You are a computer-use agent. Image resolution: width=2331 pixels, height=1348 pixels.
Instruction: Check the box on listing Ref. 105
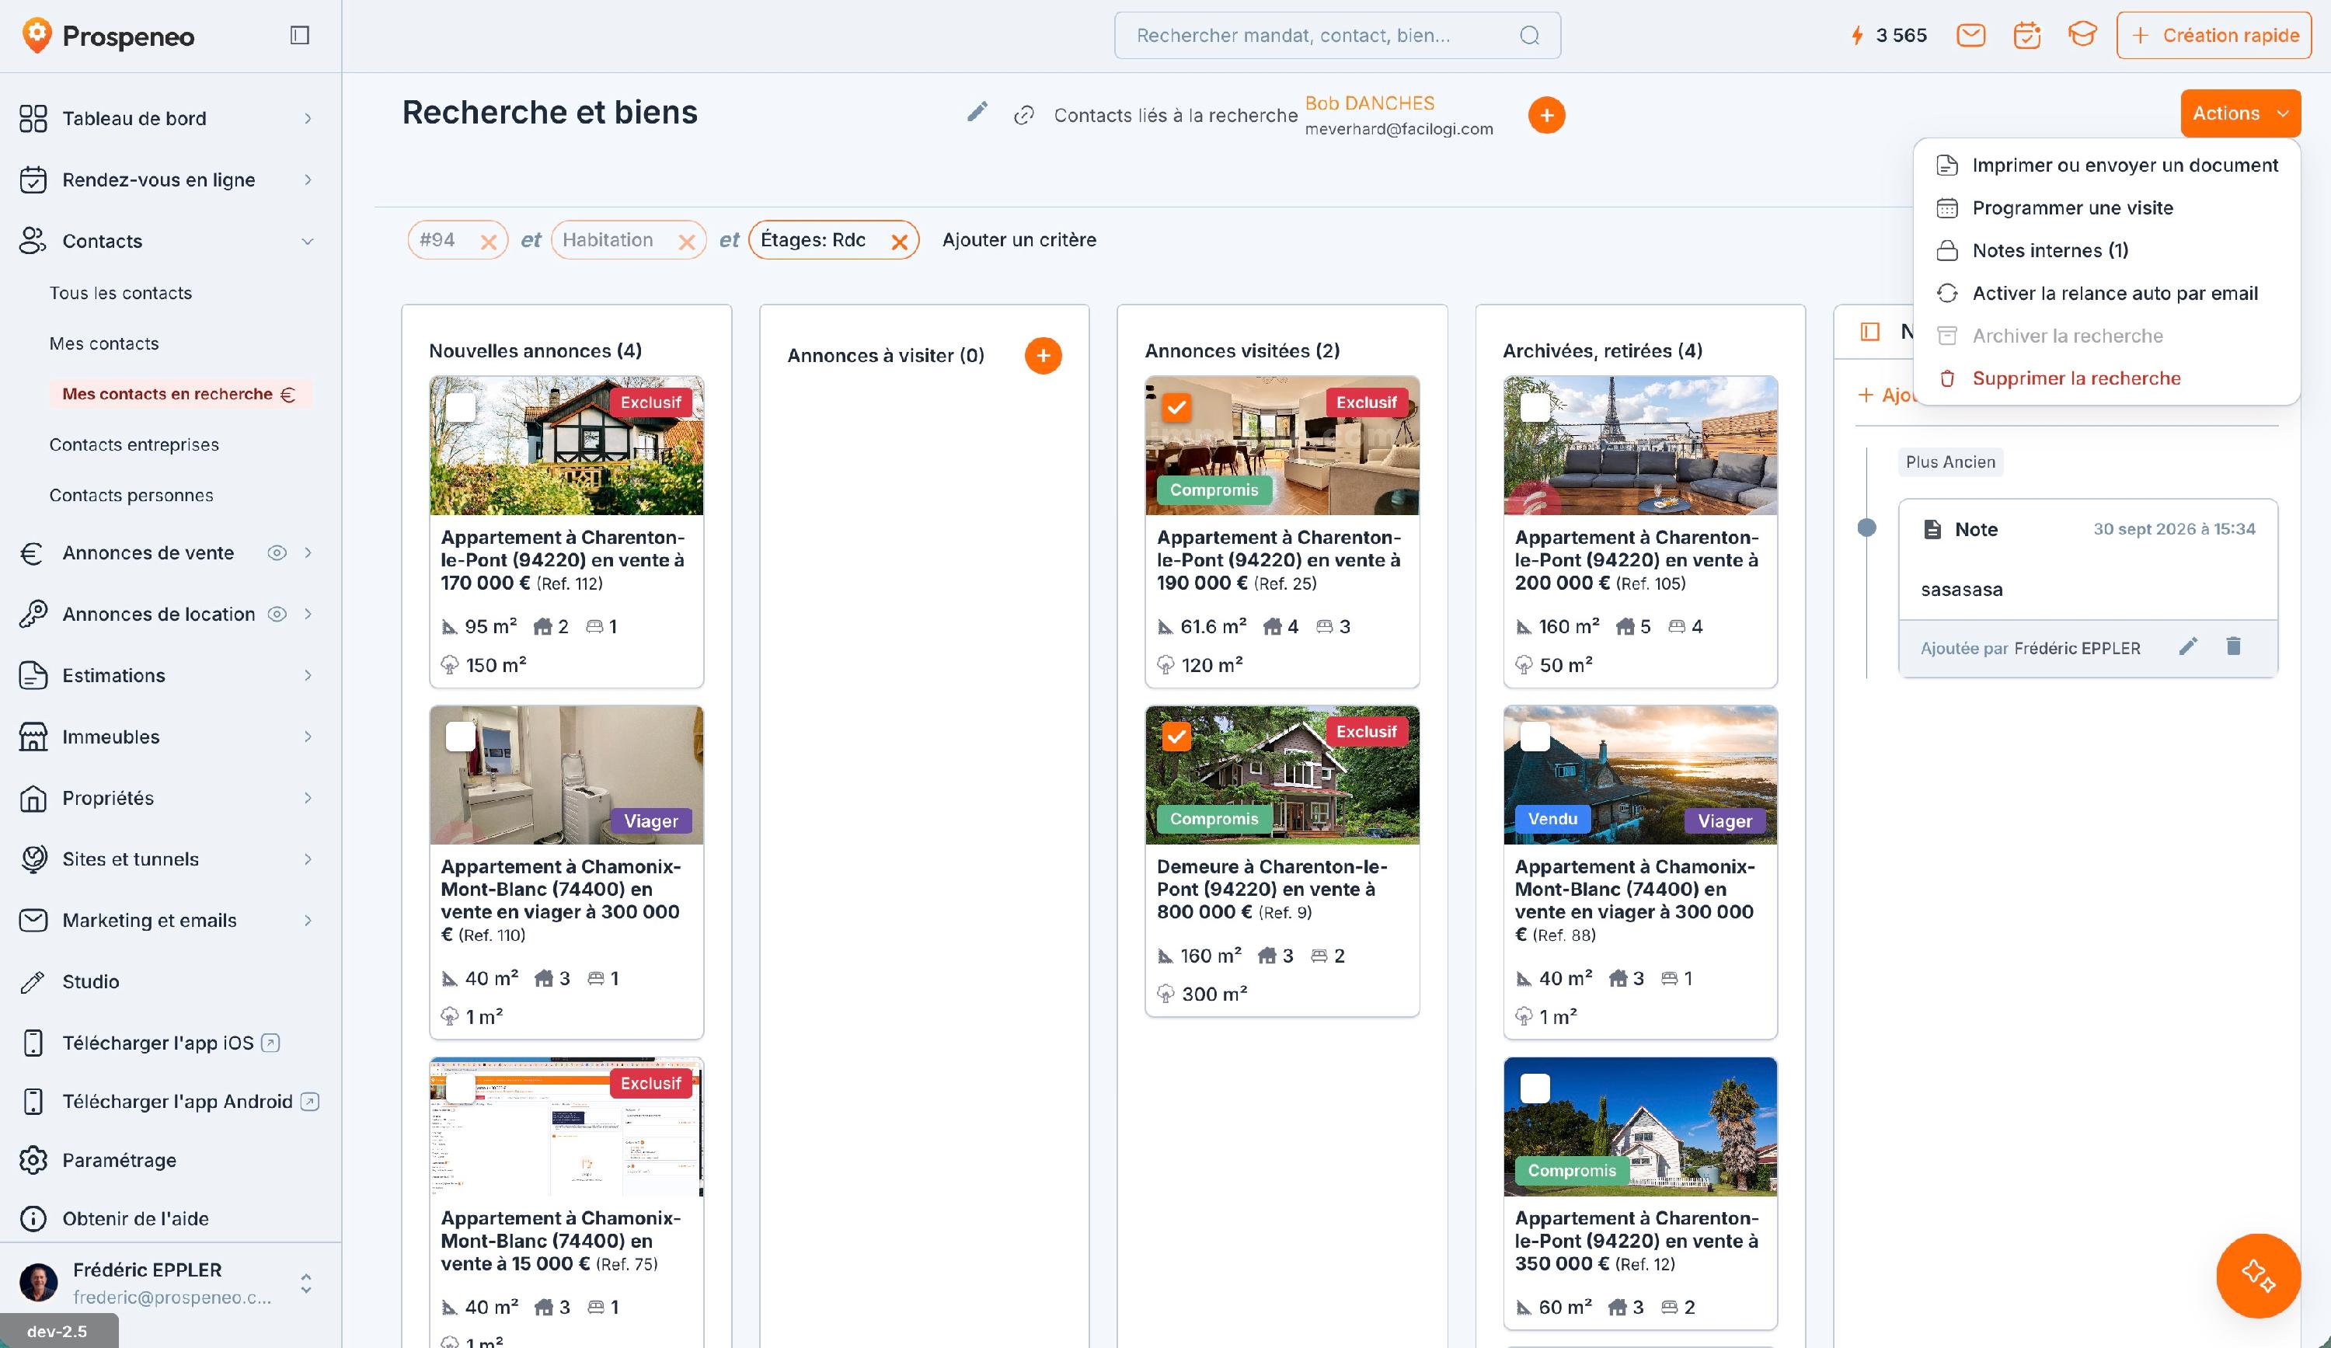pos(1535,407)
